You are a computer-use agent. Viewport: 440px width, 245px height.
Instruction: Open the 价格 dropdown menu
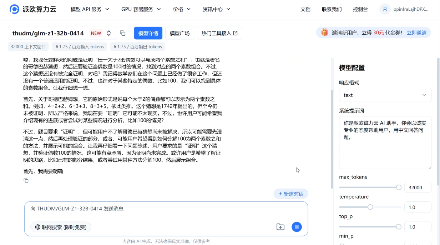[x=182, y=9]
